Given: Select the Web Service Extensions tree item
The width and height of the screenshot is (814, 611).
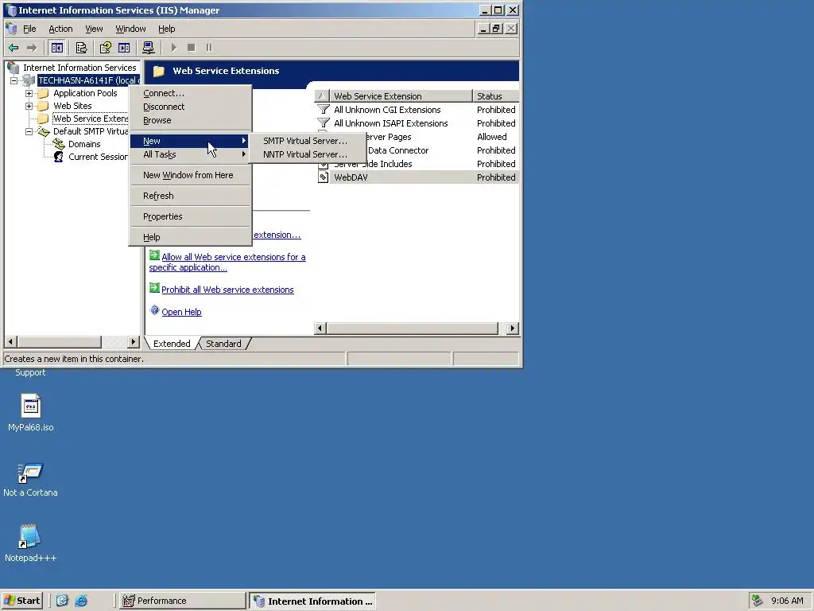Looking at the screenshot, I should coord(91,119).
